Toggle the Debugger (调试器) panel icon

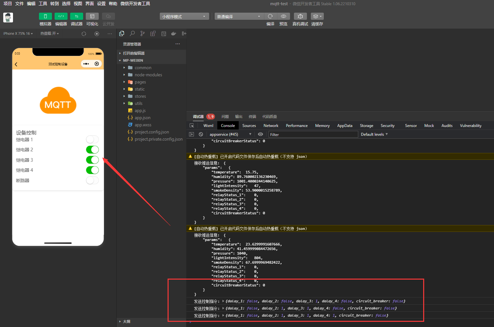76,16
